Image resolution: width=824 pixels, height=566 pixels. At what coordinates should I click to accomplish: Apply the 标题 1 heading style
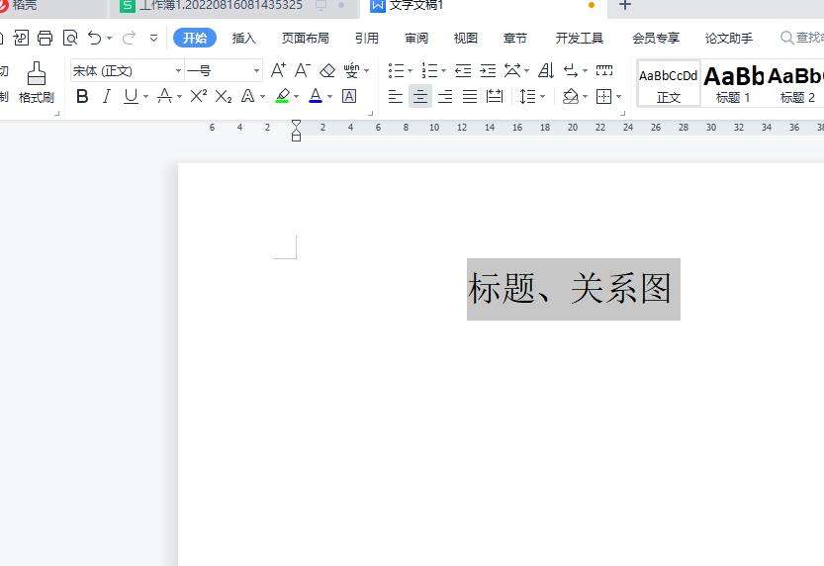(733, 83)
